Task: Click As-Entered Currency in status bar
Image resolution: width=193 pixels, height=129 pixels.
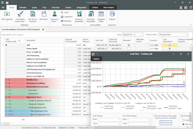Action: (31, 128)
